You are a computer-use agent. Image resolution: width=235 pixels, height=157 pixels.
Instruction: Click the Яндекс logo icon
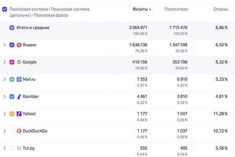(x=19, y=45)
